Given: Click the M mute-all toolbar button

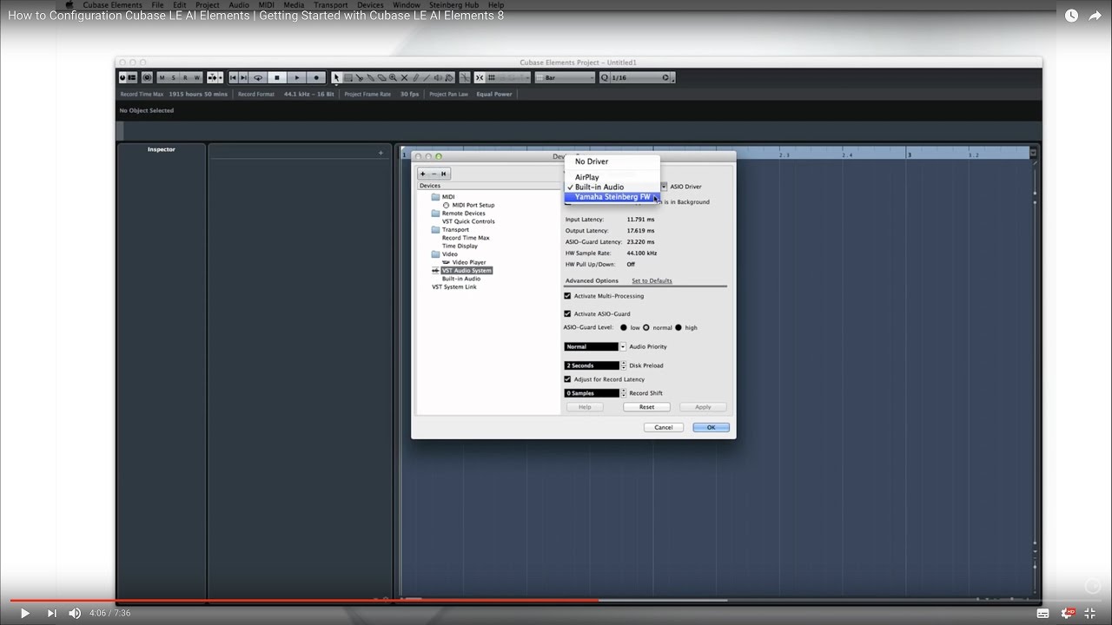Looking at the screenshot, I should click(162, 77).
